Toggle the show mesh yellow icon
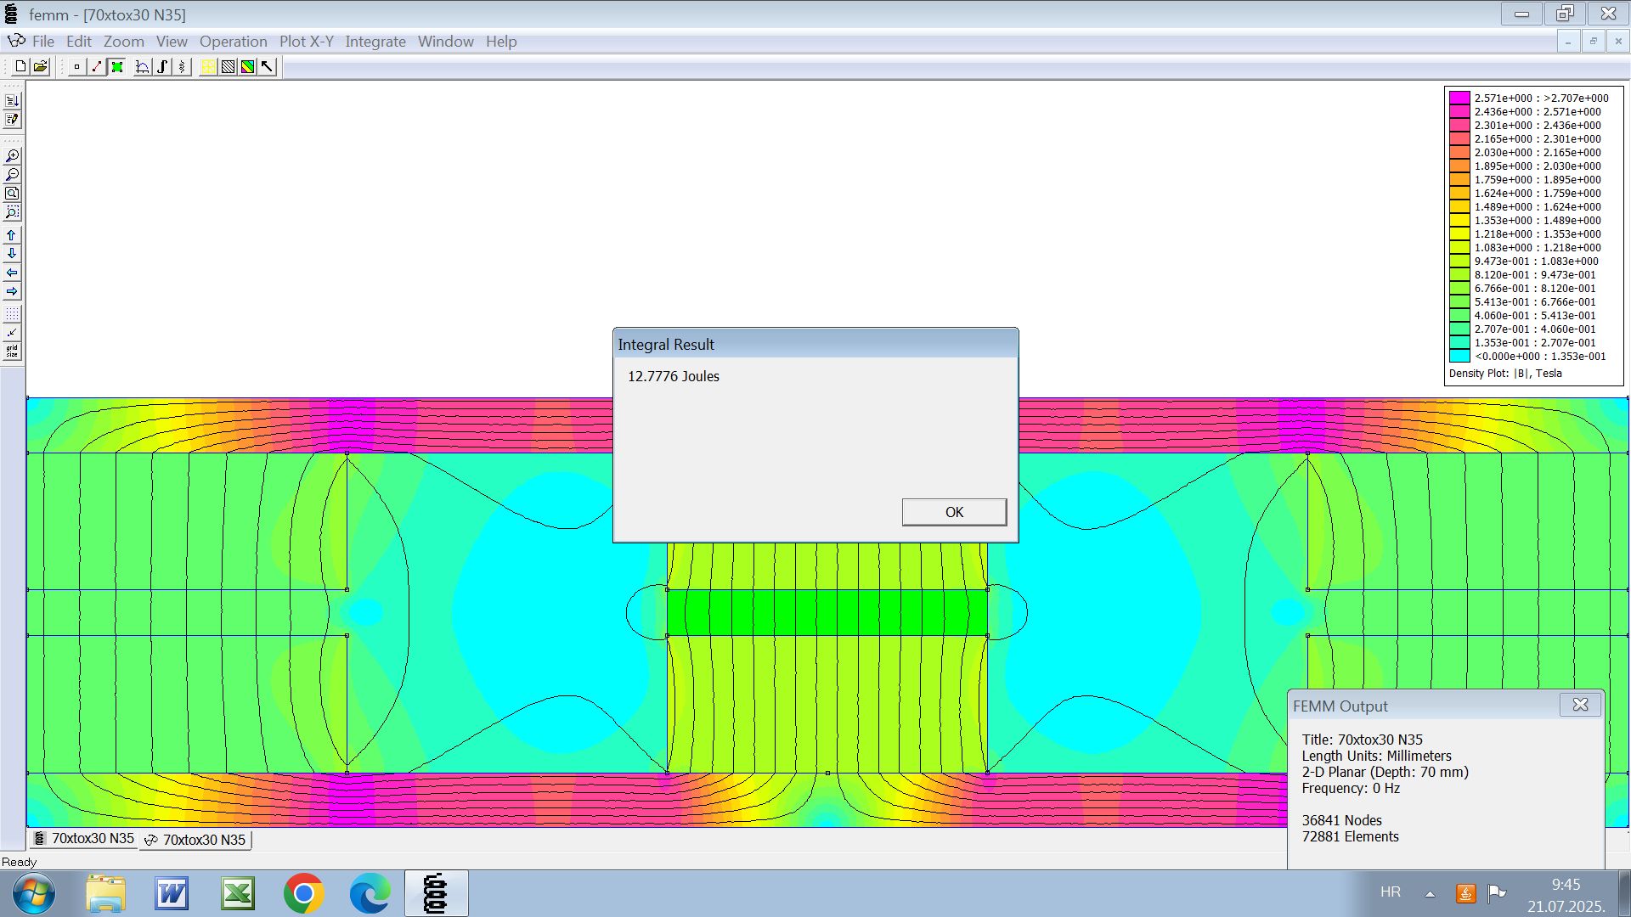The width and height of the screenshot is (1631, 917). click(x=207, y=66)
